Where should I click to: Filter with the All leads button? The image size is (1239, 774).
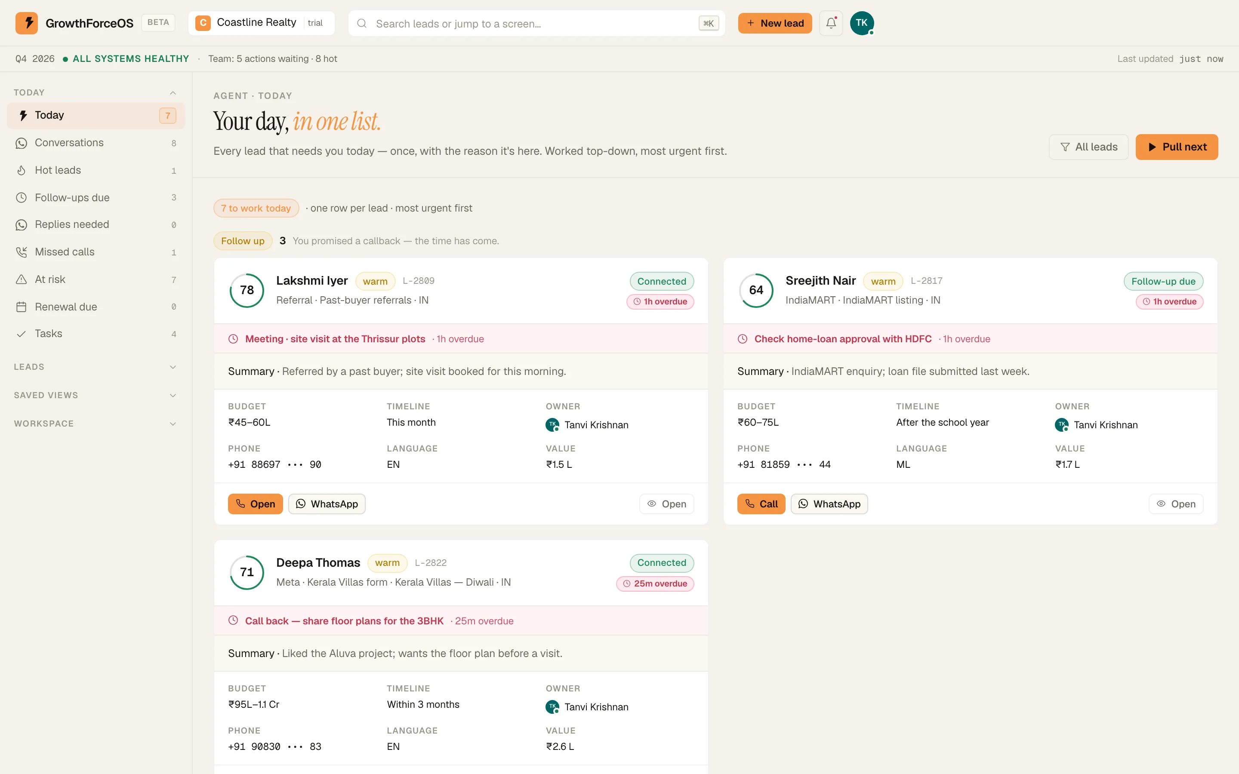pos(1088,147)
